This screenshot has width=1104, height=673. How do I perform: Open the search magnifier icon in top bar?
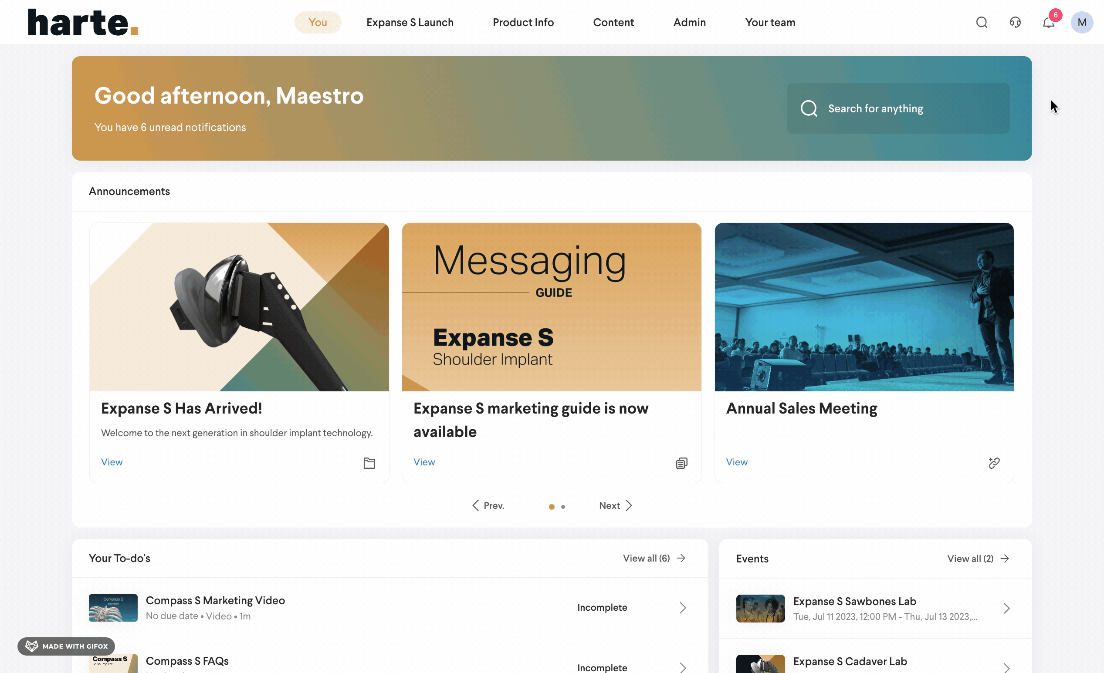[x=981, y=22]
